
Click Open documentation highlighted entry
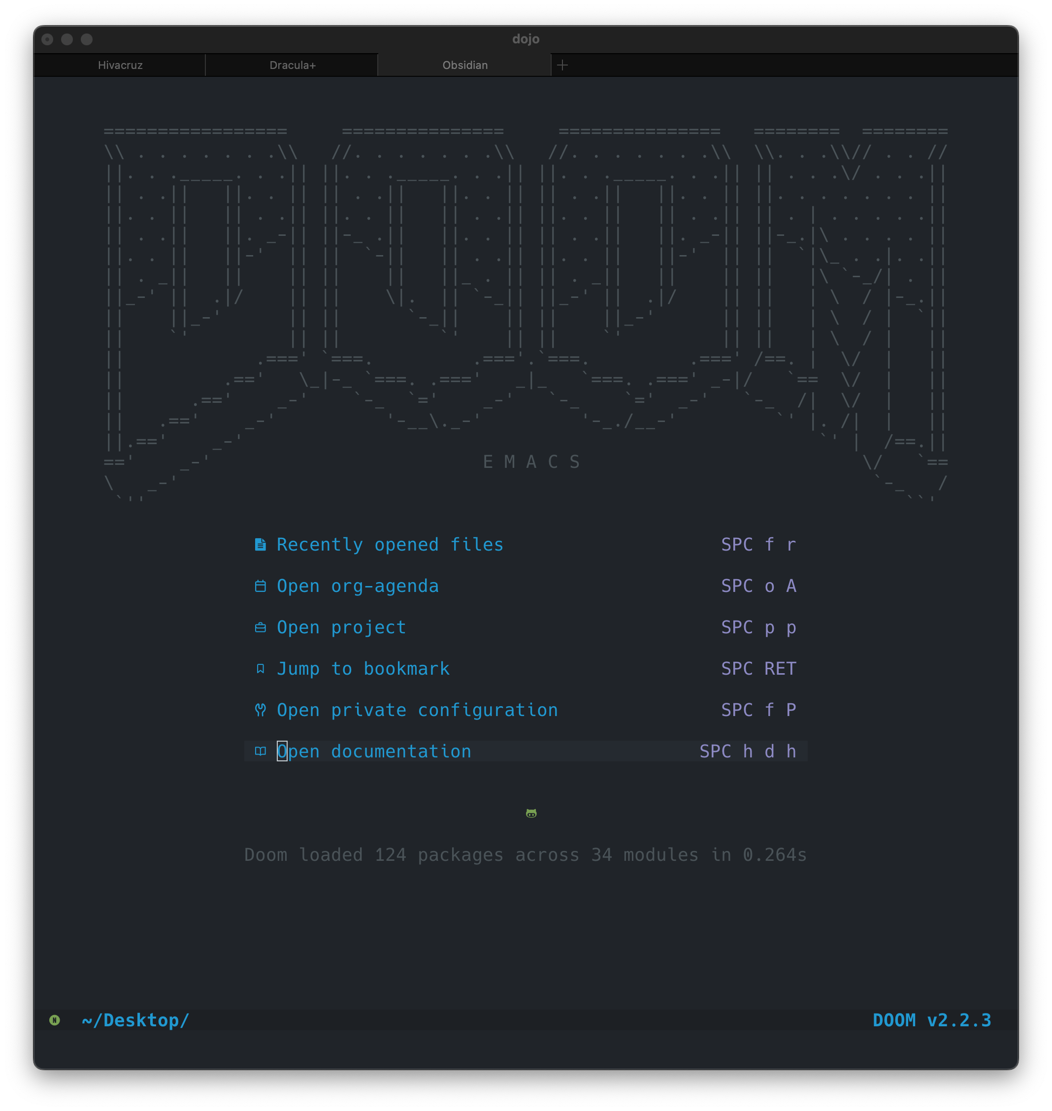526,751
